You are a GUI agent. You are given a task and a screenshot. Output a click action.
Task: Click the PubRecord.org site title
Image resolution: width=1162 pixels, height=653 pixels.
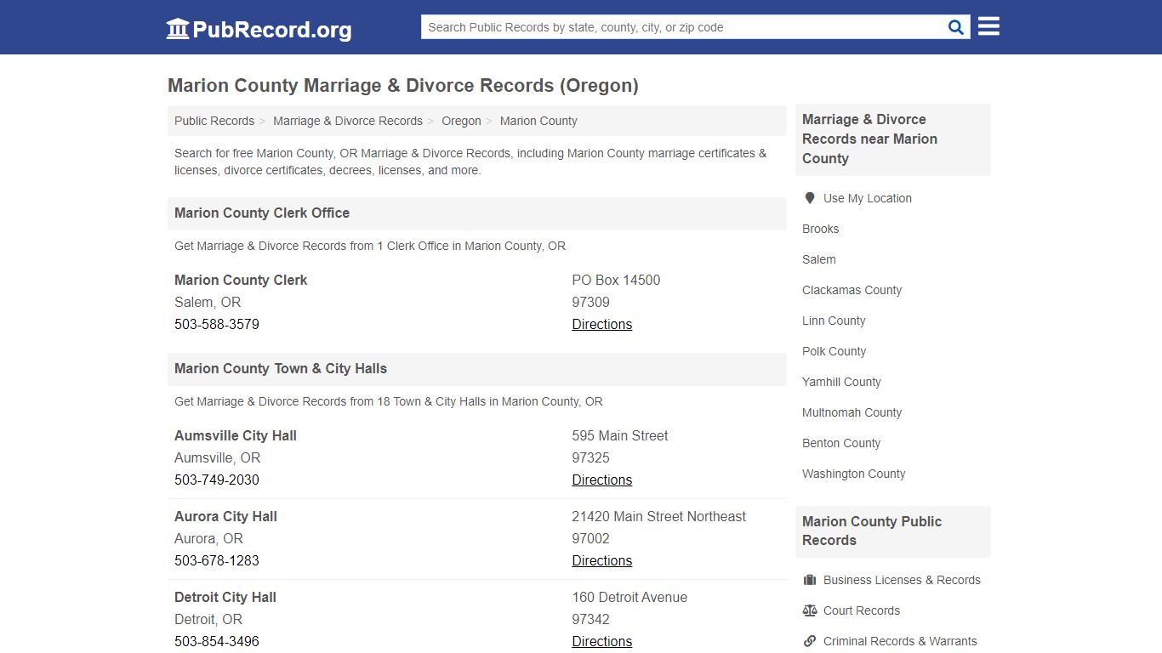click(272, 30)
